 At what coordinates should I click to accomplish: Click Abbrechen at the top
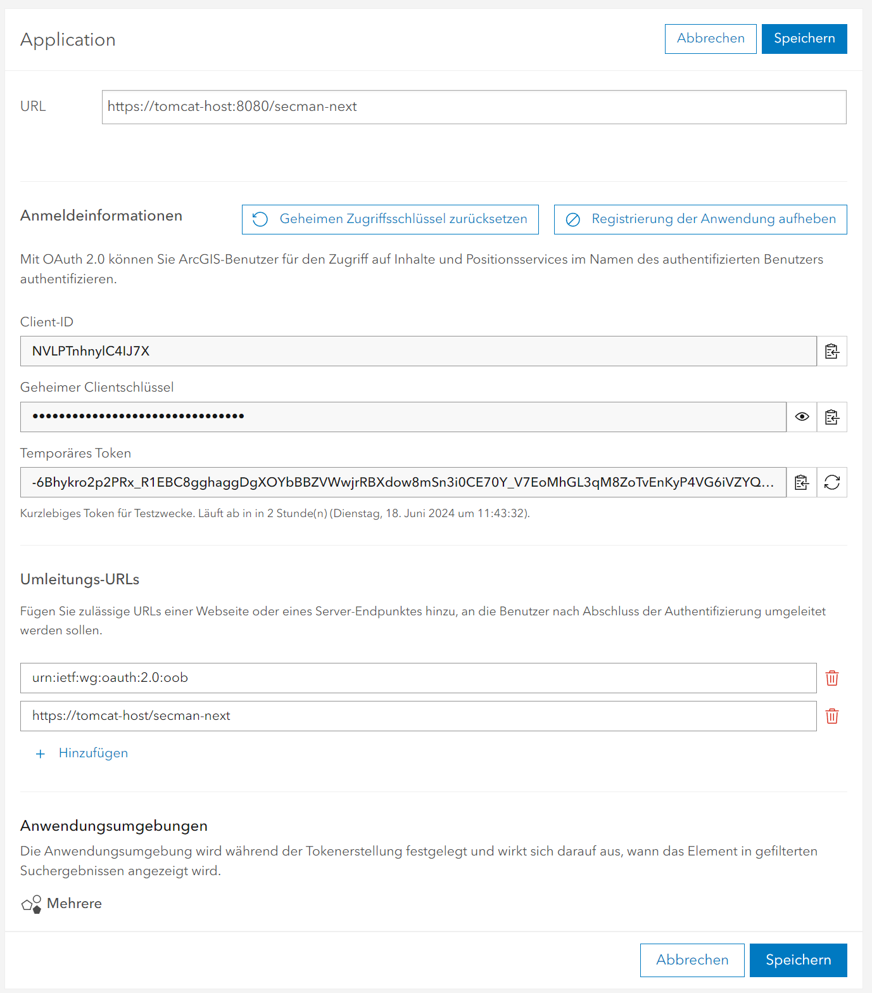(711, 39)
